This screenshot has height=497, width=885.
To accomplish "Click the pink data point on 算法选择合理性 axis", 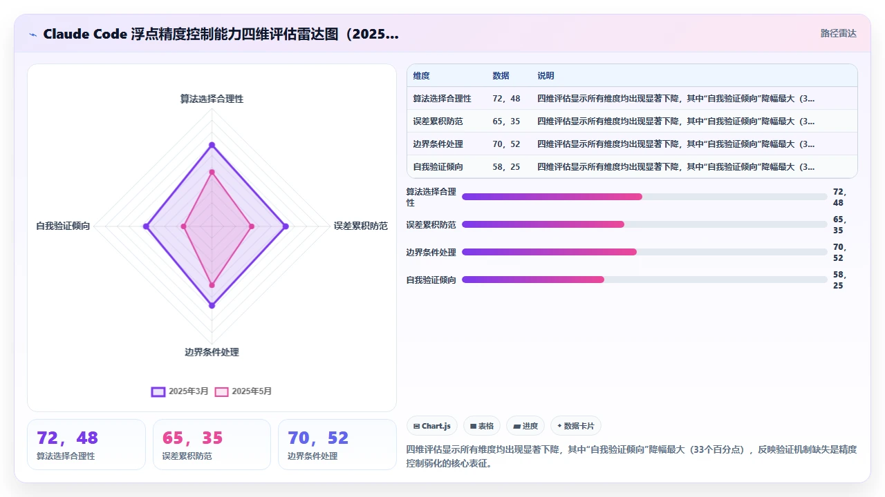I will point(212,172).
